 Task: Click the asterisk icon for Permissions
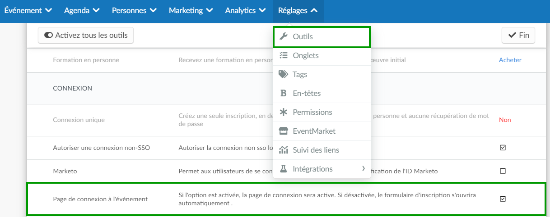tap(284, 112)
